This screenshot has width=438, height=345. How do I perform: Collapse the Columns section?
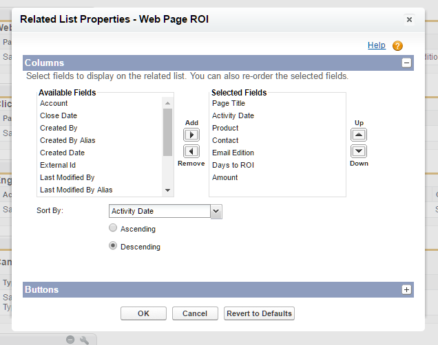pos(406,63)
